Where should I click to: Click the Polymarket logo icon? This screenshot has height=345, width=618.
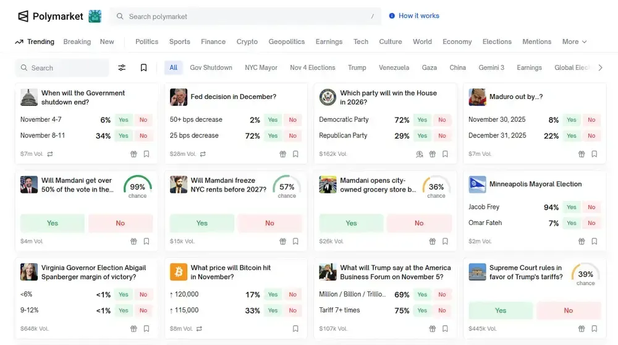pyautogui.click(x=23, y=16)
